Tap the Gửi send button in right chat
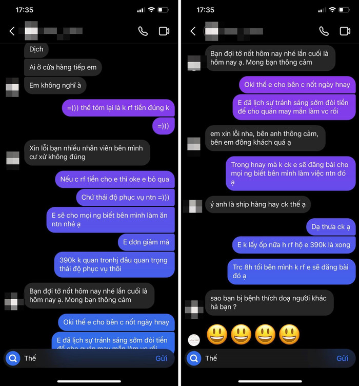Image resolution: width=359 pixels, height=386 pixels. pos(342,358)
